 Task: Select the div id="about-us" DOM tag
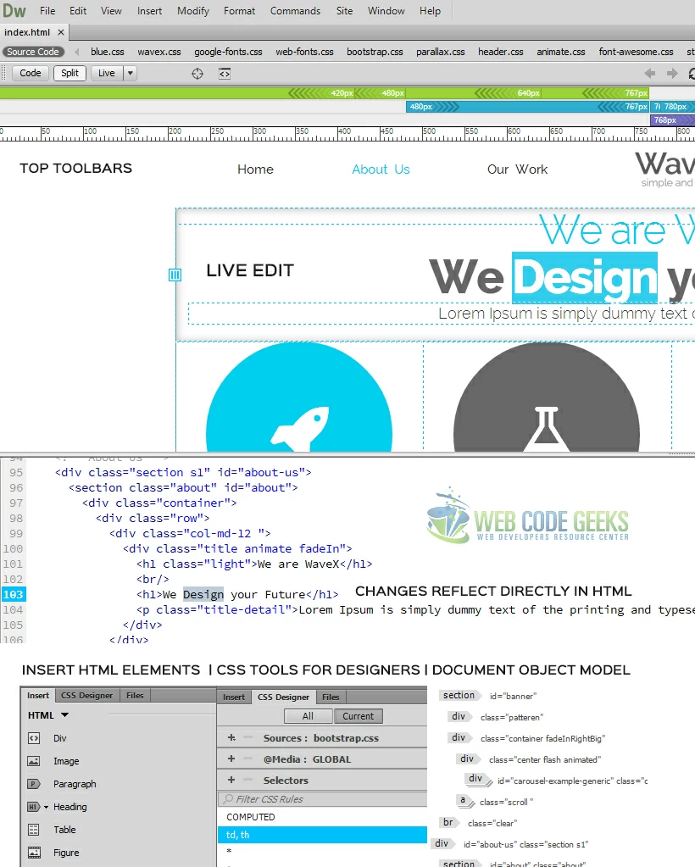point(443,844)
